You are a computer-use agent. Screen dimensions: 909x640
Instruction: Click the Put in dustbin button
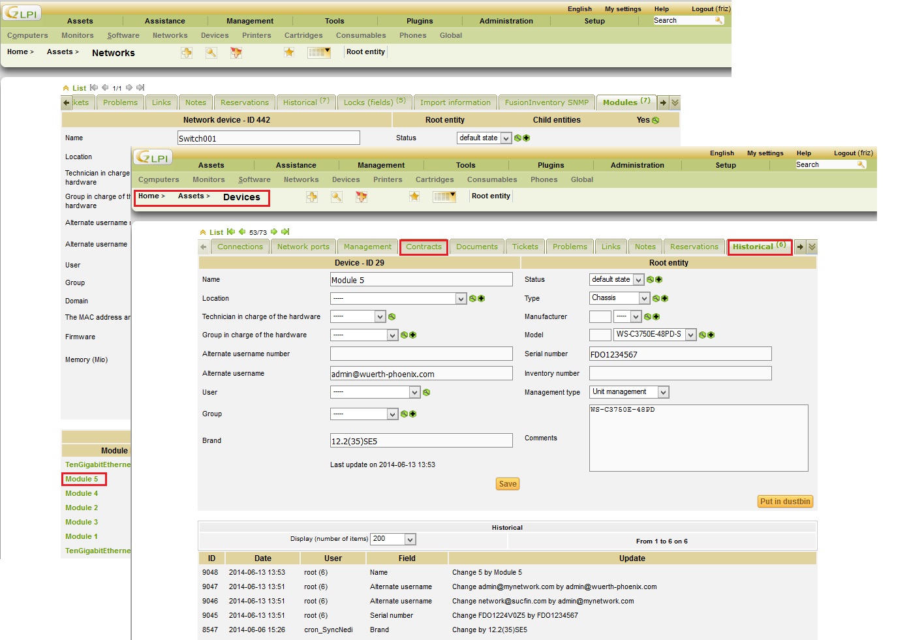click(786, 502)
